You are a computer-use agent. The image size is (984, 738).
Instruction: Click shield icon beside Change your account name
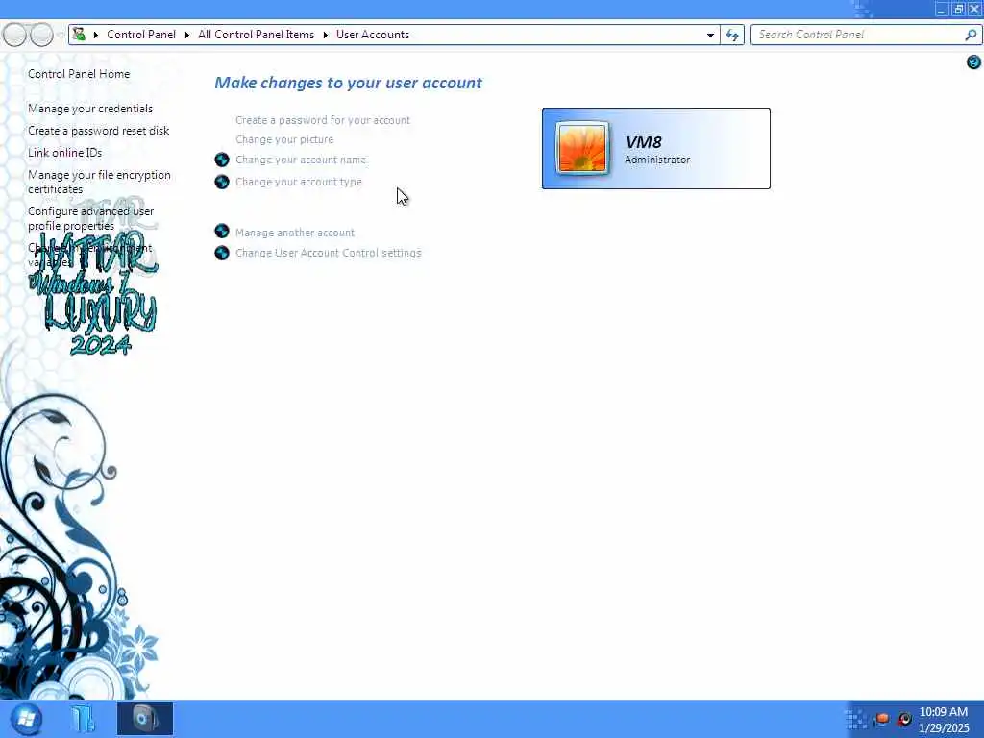pyautogui.click(x=222, y=160)
